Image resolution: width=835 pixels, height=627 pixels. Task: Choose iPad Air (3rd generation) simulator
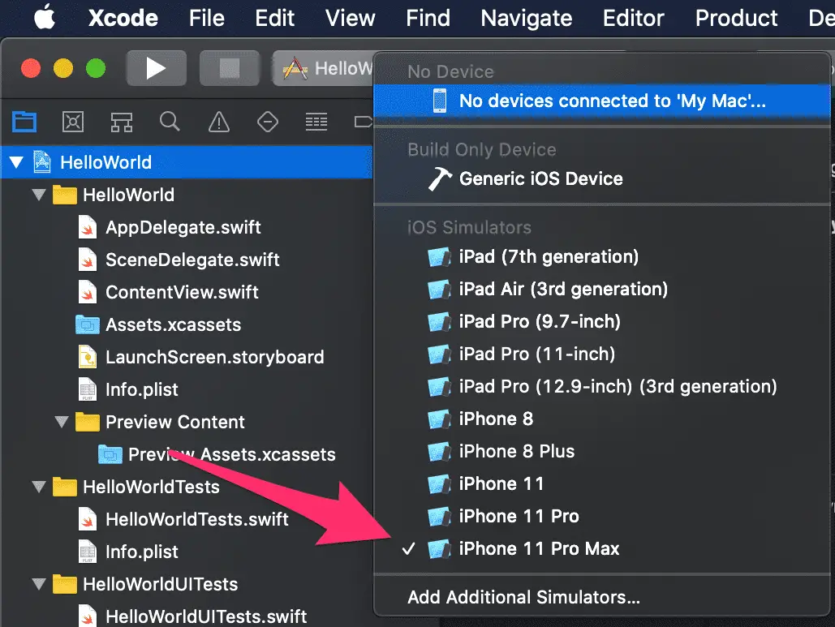point(602,290)
